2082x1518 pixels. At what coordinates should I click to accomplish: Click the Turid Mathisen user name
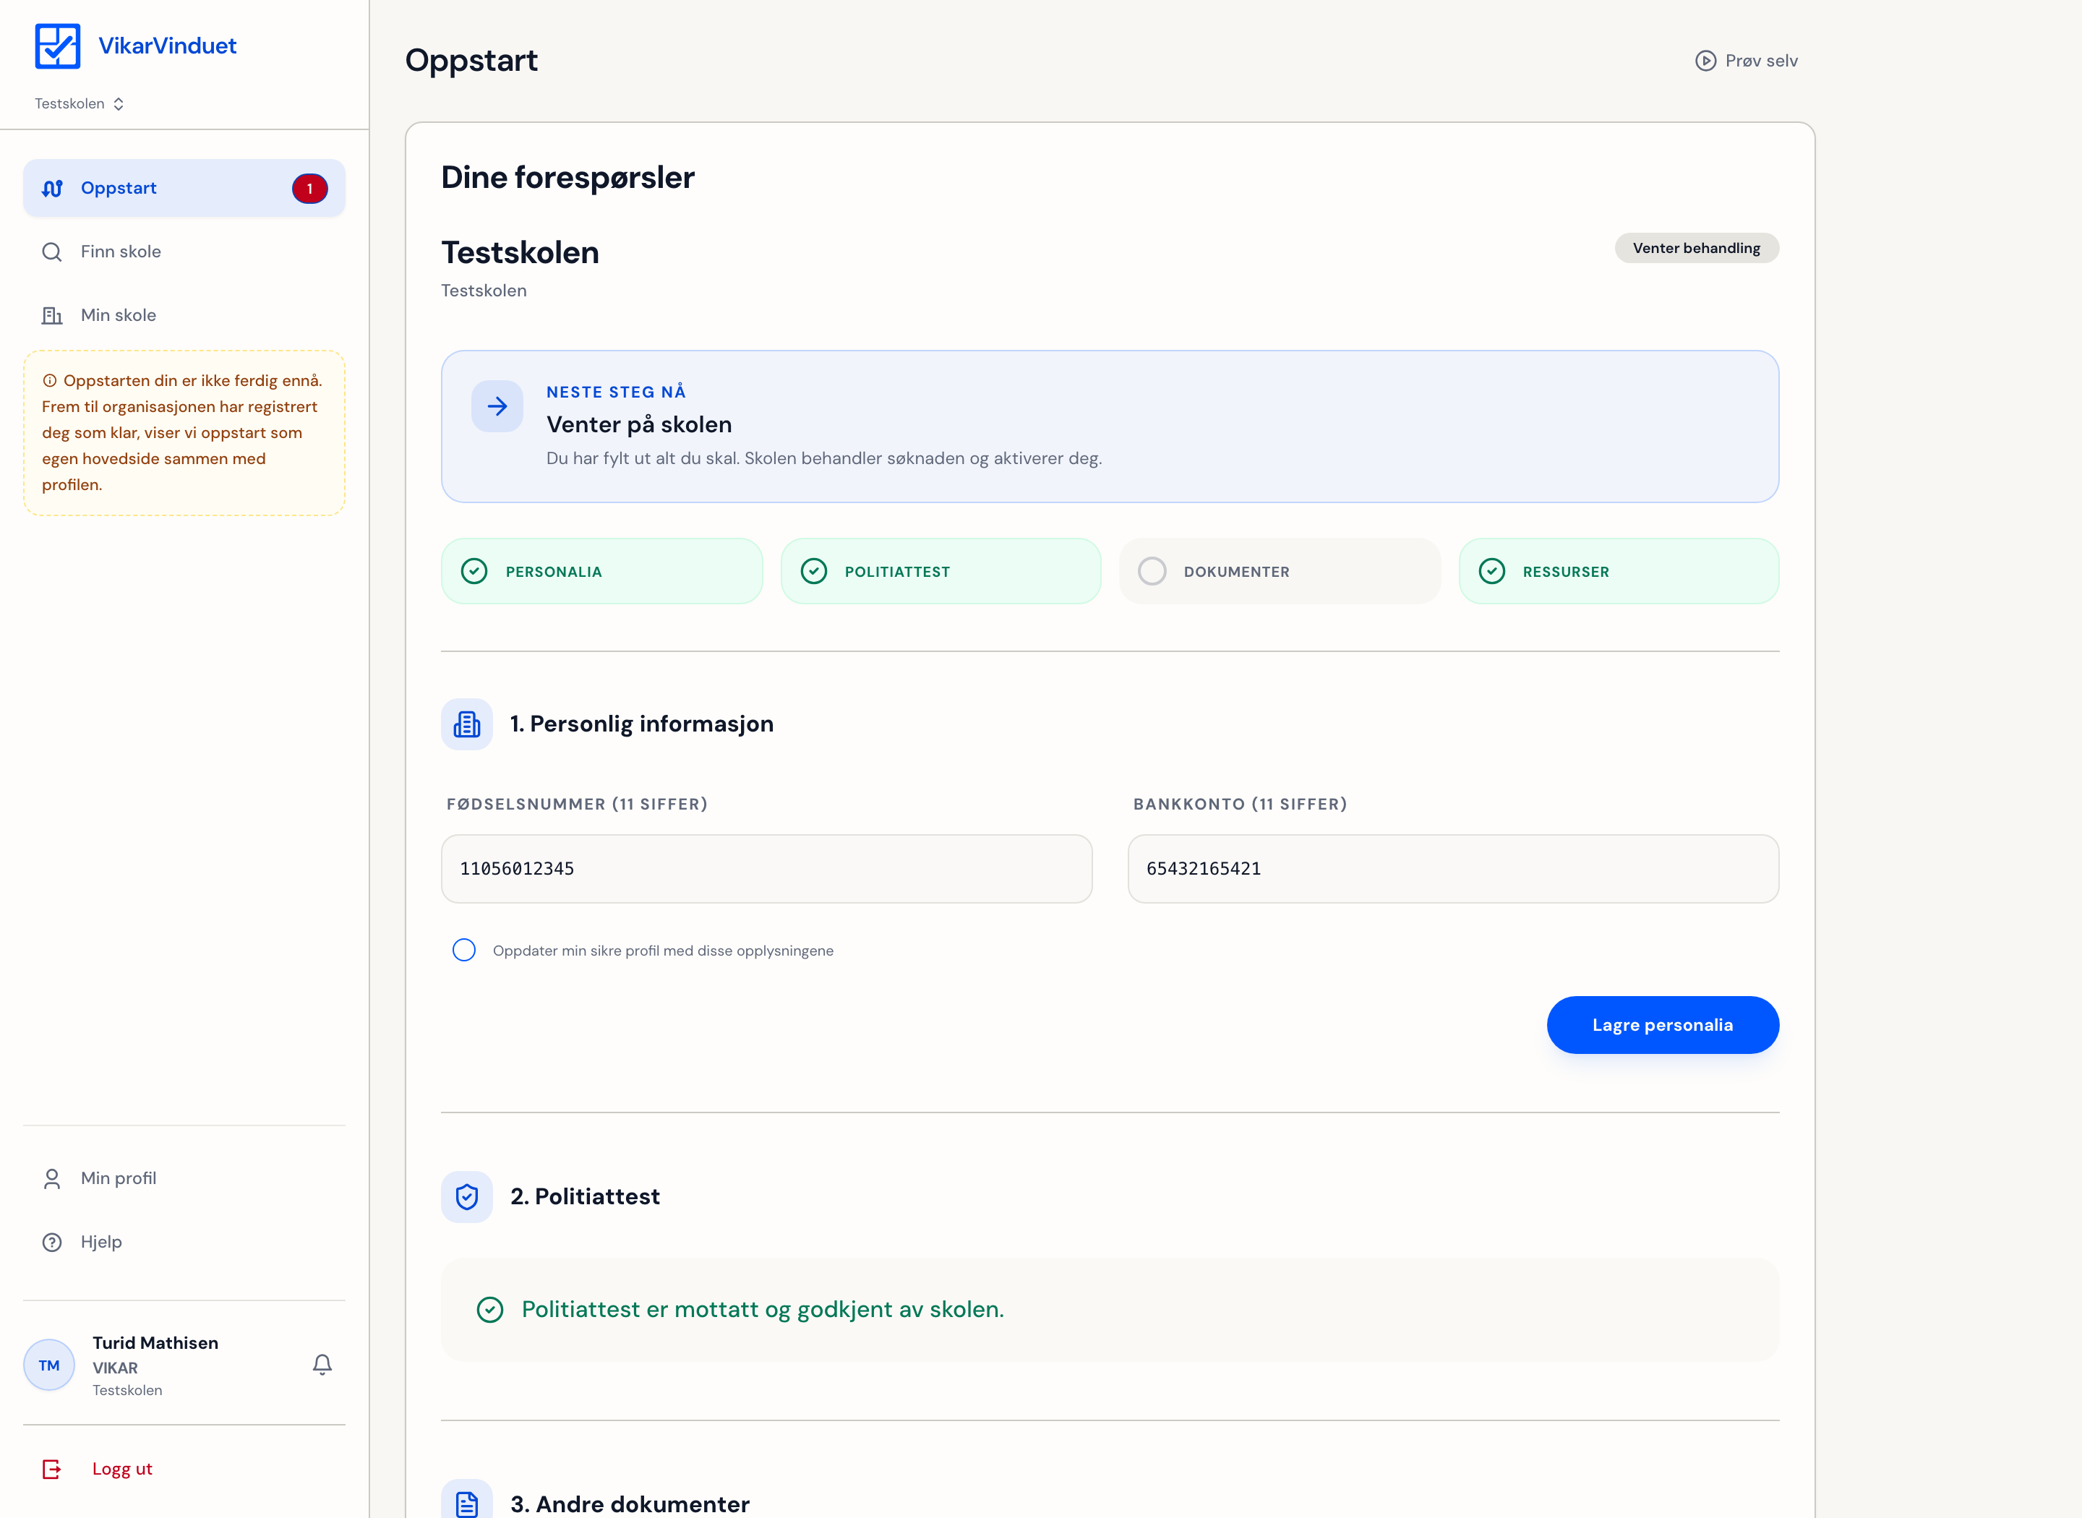(x=155, y=1342)
